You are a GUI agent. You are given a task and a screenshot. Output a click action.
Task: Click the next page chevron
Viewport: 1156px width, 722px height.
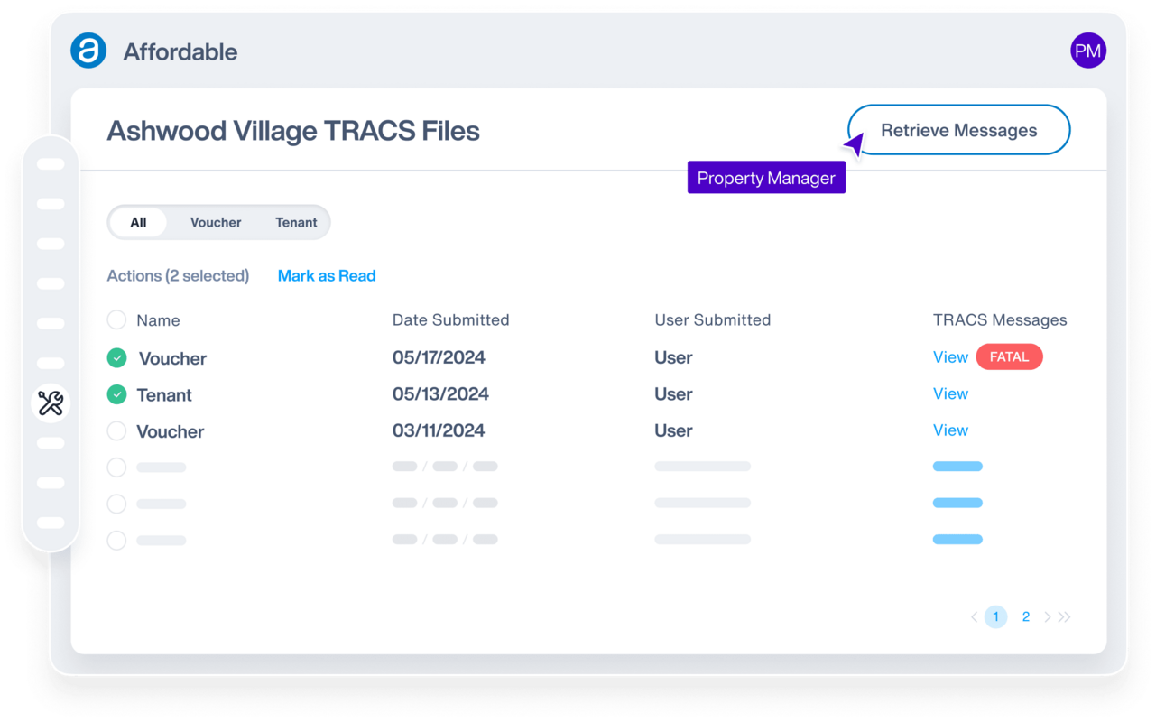coord(1048,616)
